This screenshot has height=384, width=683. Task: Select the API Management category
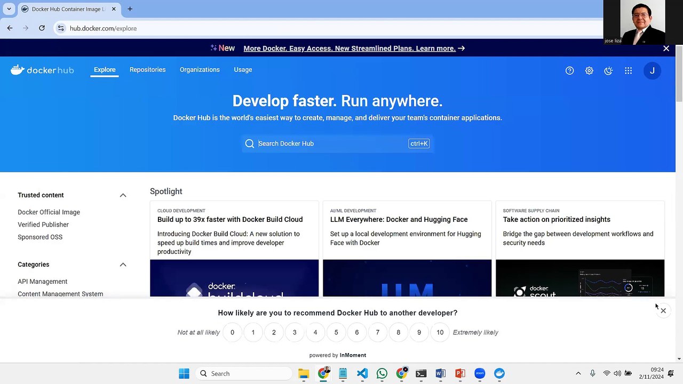pos(42,282)
